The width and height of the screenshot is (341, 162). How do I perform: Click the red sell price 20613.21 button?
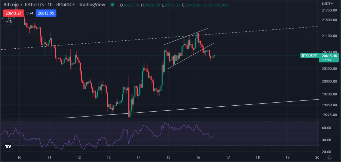point(13,13)
